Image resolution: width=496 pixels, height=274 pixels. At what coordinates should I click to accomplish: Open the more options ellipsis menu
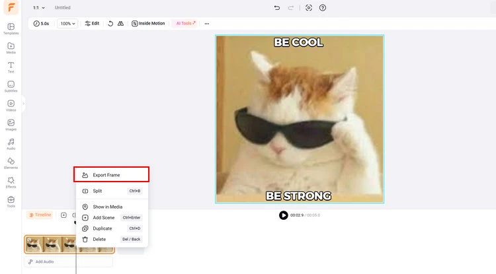206,24
